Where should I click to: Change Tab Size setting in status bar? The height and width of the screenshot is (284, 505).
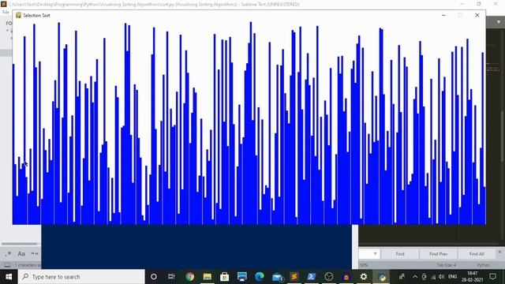pos(446,265)
